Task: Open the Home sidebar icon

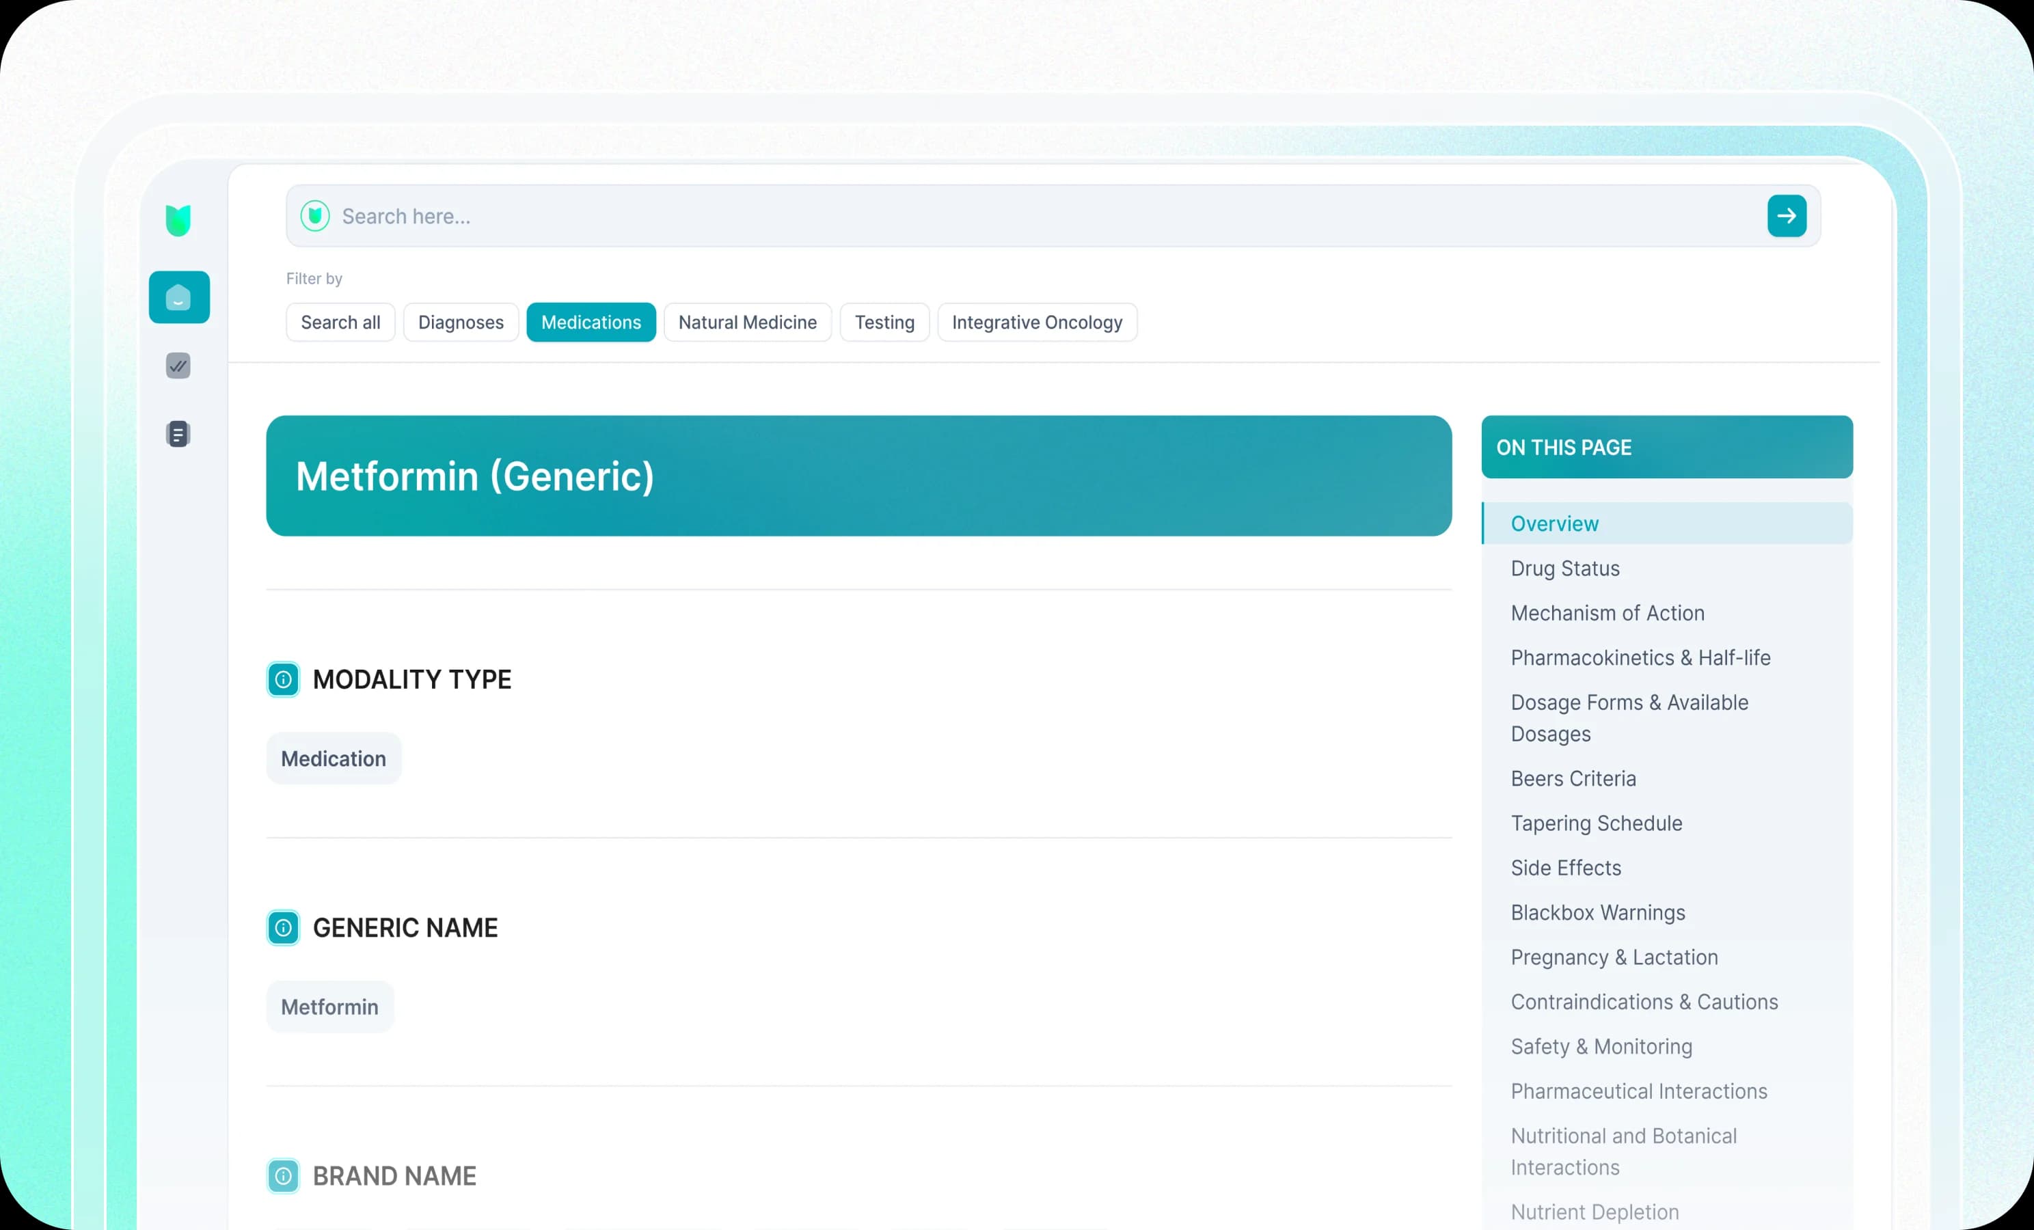Action: (179, 297)
